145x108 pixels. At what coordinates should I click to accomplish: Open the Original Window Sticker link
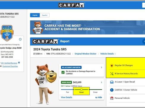coord(86,54)
